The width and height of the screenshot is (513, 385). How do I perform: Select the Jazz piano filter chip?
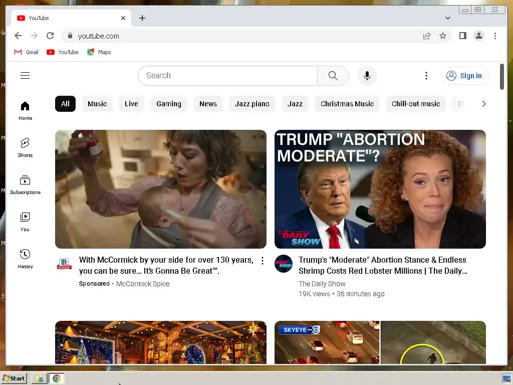click(252, 104)
